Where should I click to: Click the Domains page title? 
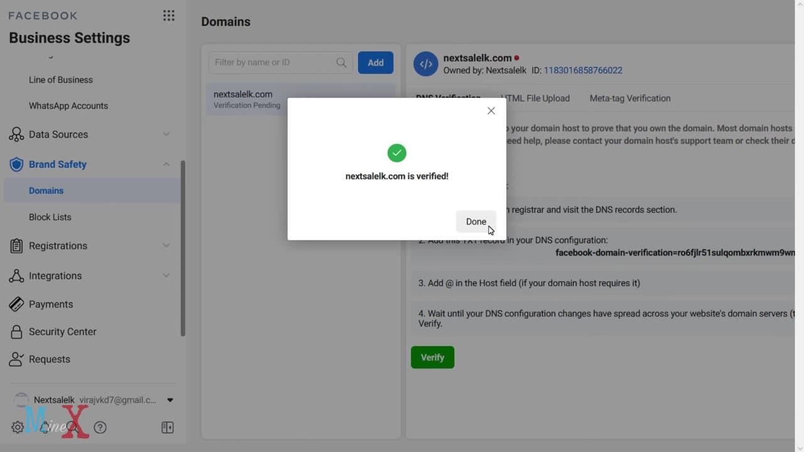pos(226,22)
